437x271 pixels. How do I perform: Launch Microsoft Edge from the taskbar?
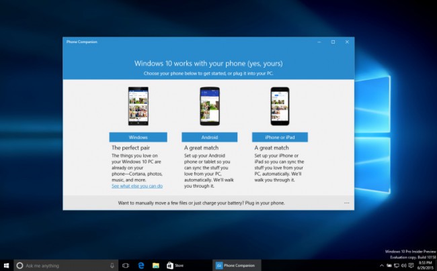[x=141, y=266]
